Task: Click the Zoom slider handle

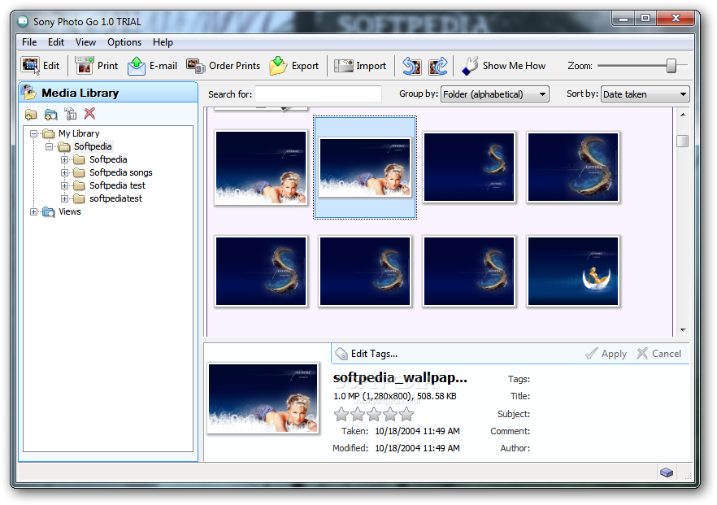Action: click(x=671, y=66)
